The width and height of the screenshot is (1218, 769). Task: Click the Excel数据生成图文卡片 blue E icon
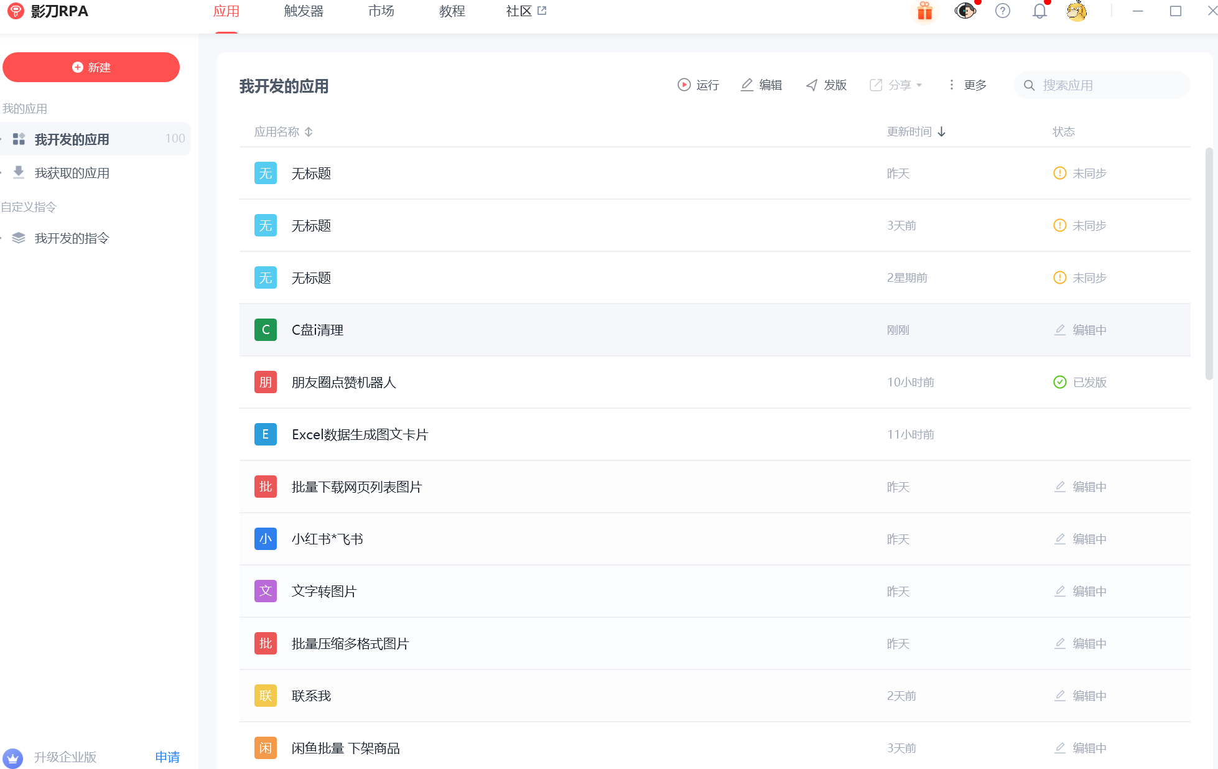266,434
